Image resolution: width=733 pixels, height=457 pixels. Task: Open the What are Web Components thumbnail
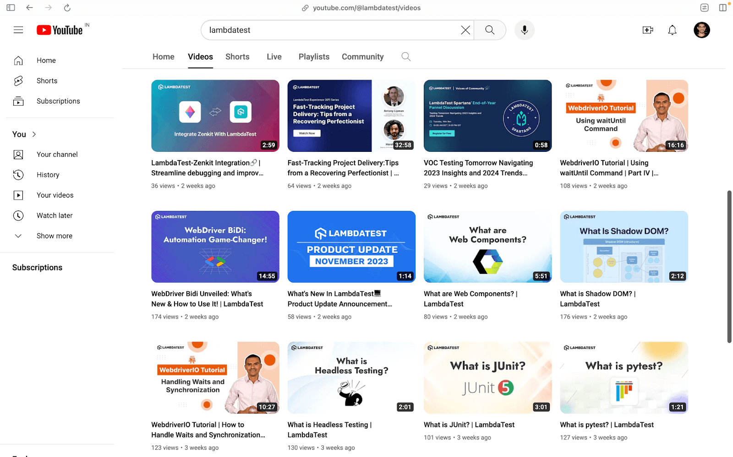[488, 247]
